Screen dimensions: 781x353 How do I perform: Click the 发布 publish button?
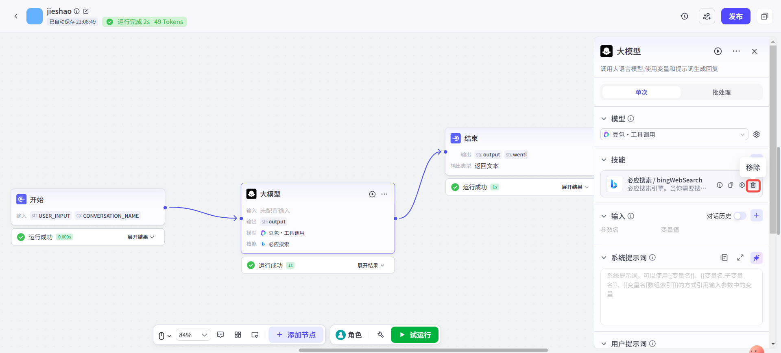735,16
